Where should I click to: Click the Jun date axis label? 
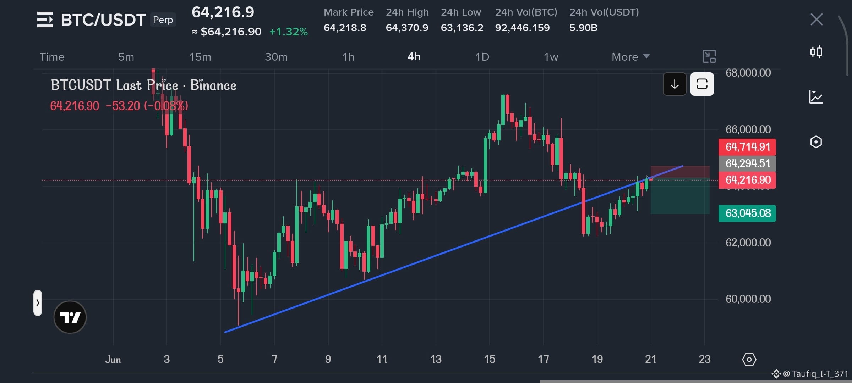pos(113,360)
